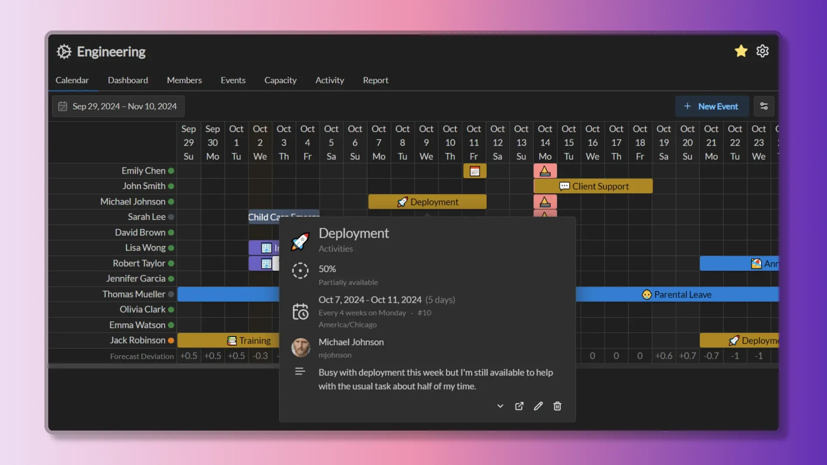Click the Parental Leave smiley icon
Screen dimensions: 827x465
[647, 294]
